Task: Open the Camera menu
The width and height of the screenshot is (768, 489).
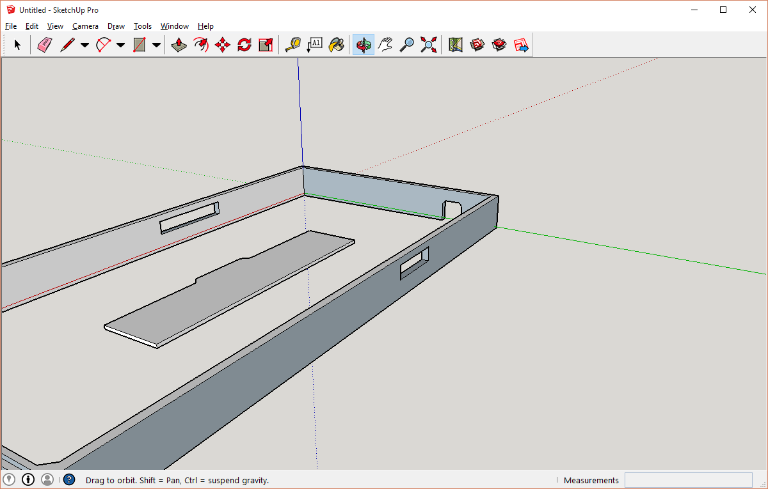Action: 85,26
